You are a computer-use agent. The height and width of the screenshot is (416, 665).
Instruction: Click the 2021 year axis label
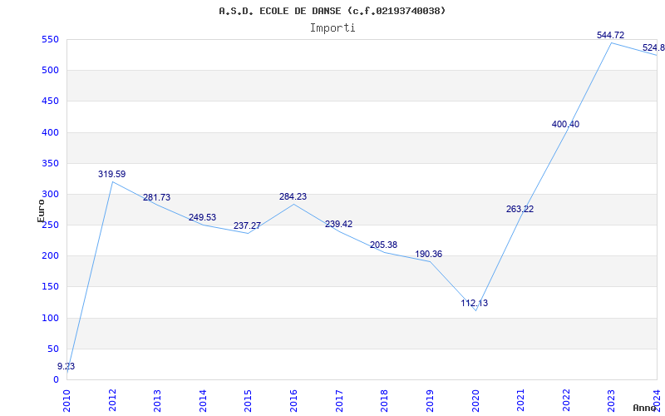pos(520,401)
